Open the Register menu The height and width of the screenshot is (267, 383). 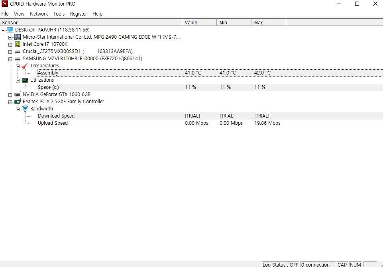click(79, 14)
